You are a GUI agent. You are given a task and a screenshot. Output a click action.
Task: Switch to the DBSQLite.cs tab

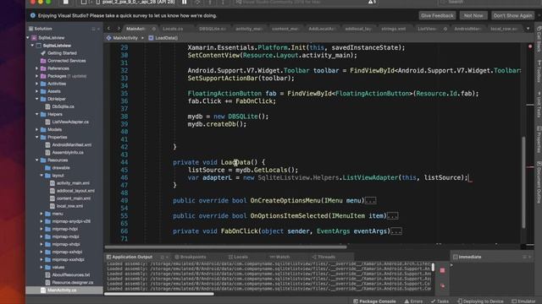pos(213,29)
